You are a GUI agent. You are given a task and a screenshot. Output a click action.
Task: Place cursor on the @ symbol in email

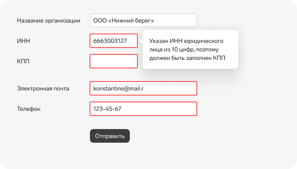pyautogui.click(x=121, y=88)
